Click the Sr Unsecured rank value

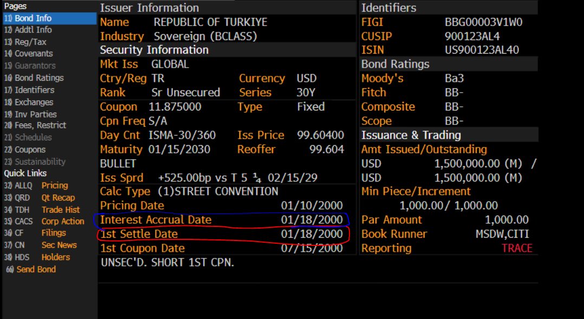[x=185, y=92]
